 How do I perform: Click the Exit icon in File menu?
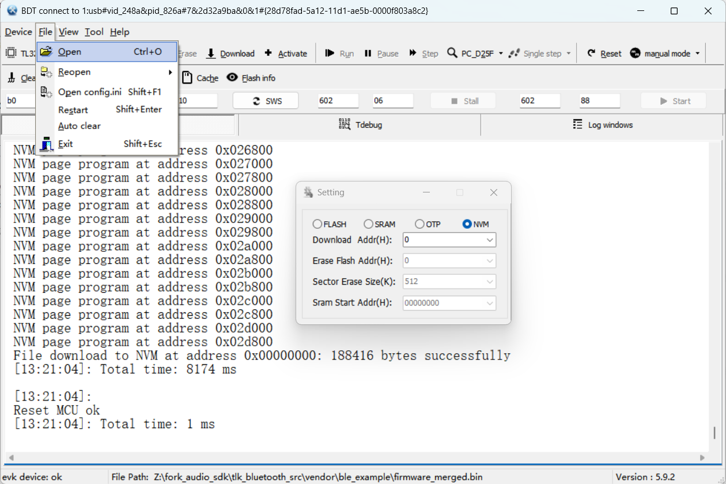click(47, 143)
